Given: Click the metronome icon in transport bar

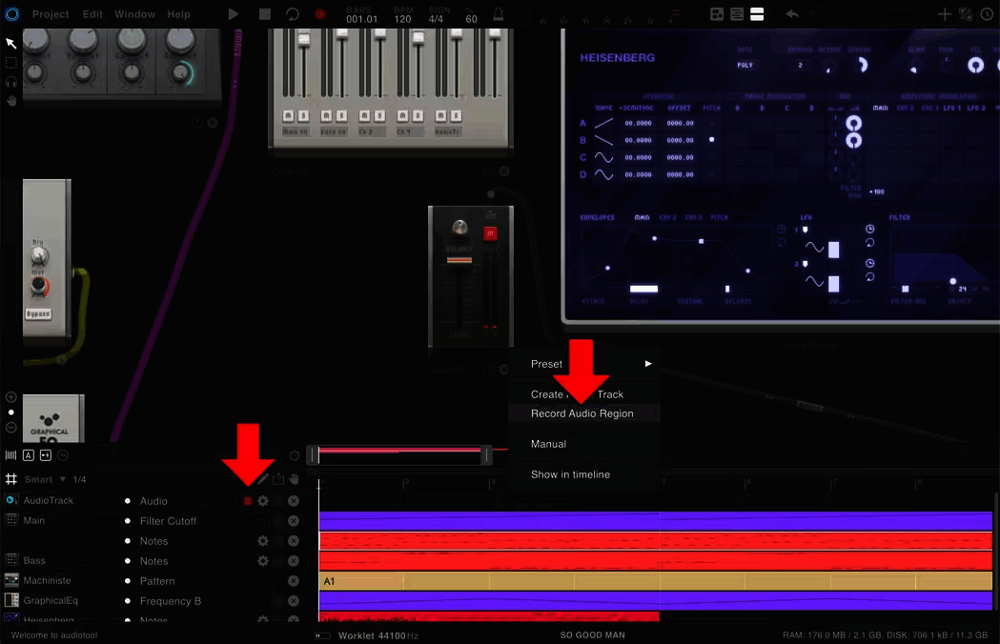Looking at the screenshot, I should pyautogui.click(x=499, y=14).
